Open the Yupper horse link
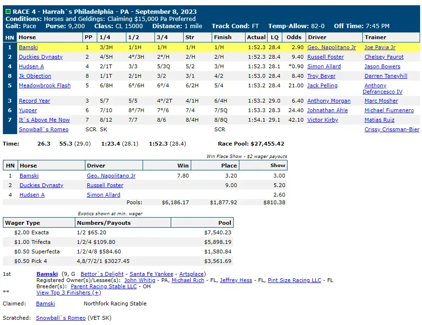Viewport: 422px width, 325px height. 28,110
